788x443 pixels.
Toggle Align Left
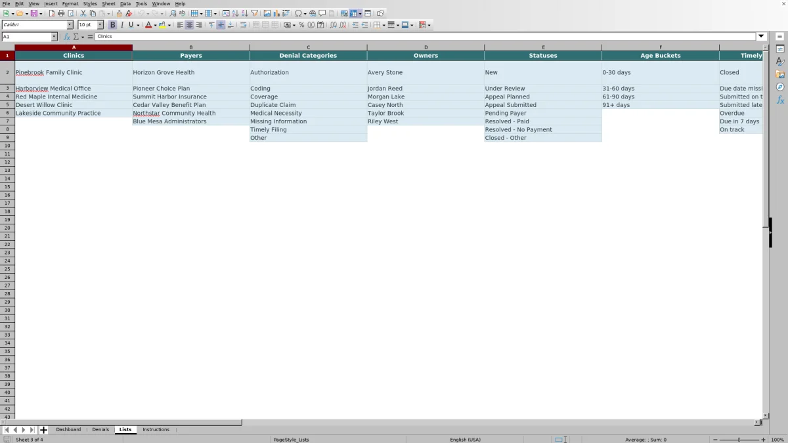[x=180, y=25]
